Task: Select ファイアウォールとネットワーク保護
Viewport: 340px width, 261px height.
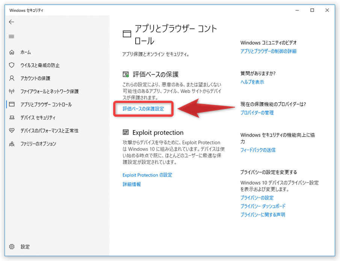Action: [50, 91]
